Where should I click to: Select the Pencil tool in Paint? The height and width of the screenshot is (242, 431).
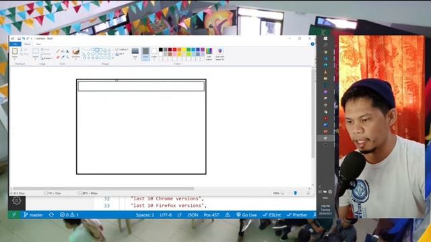point(58,51)
